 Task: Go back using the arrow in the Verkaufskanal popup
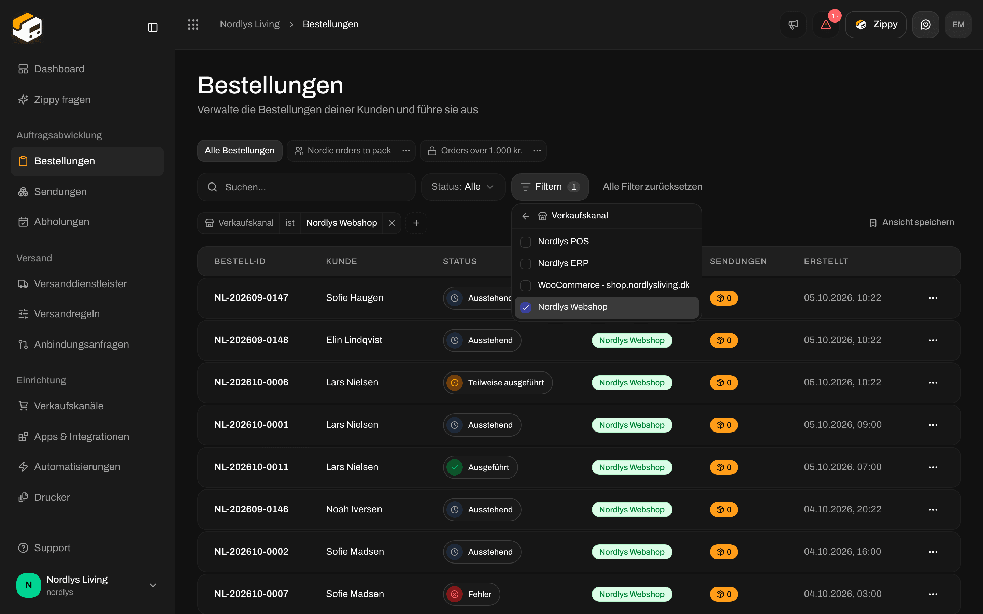tap(526, 216)
